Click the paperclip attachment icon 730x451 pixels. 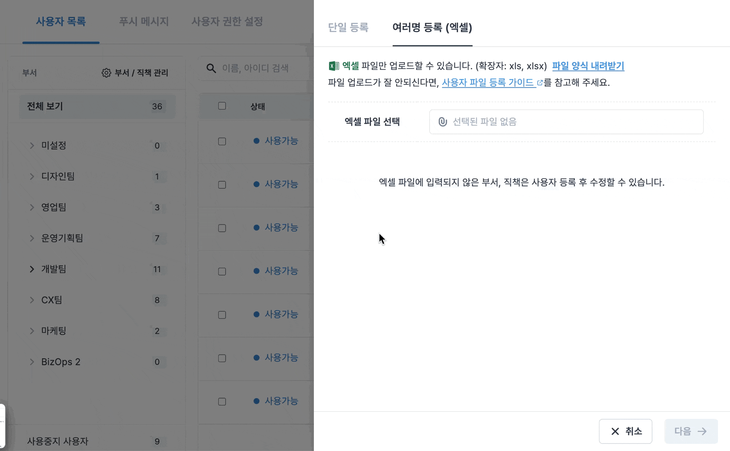click(x=442, y=122)
